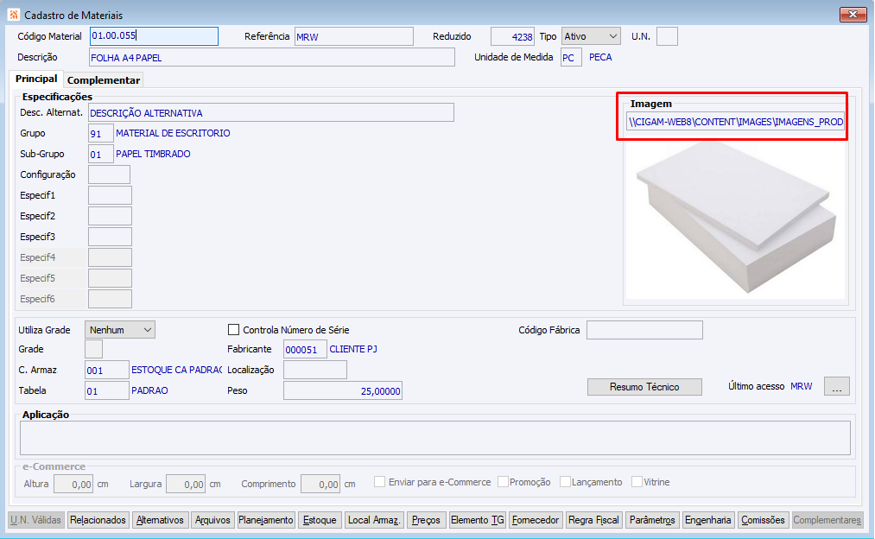Click the Cadastro de Materiais app icon
This screenshot has height=539, width=875.
[x=14, y=15]
